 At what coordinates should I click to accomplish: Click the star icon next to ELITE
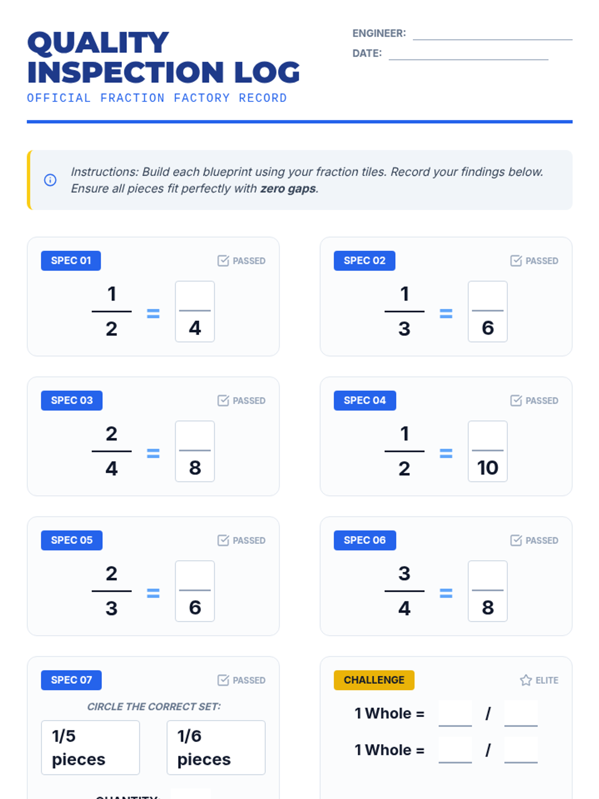pyautogui.click(x=526, y=680)
